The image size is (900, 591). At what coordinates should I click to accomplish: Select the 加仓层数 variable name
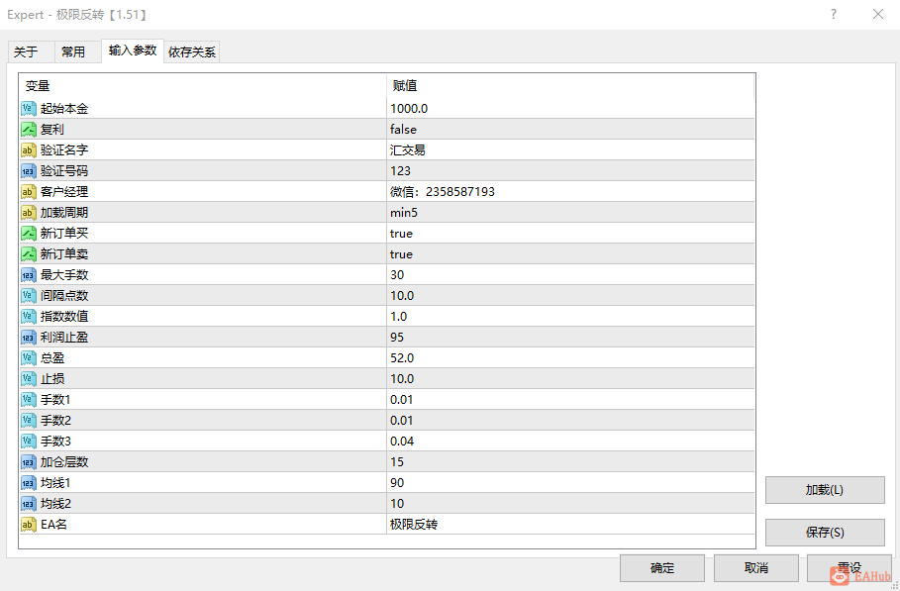64,462
